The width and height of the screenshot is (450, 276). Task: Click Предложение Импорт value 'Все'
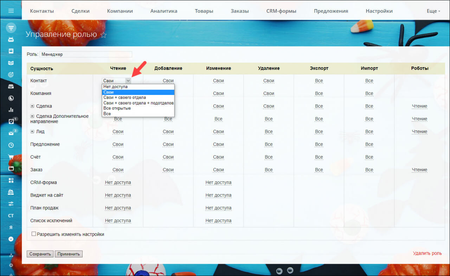click(x=369, y=144)
